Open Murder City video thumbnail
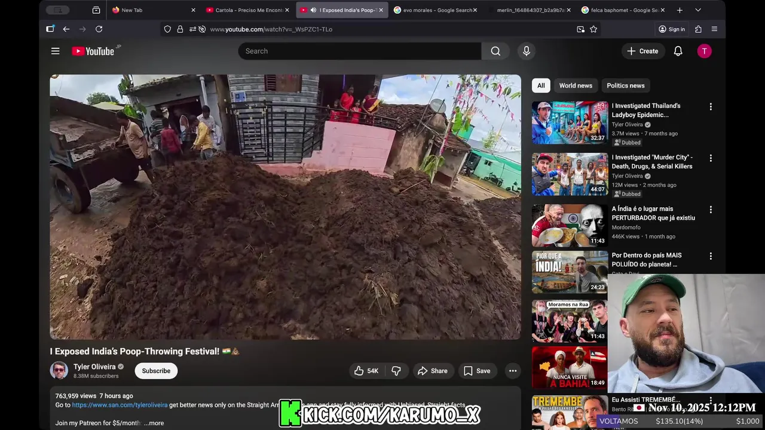 (570, 174)
